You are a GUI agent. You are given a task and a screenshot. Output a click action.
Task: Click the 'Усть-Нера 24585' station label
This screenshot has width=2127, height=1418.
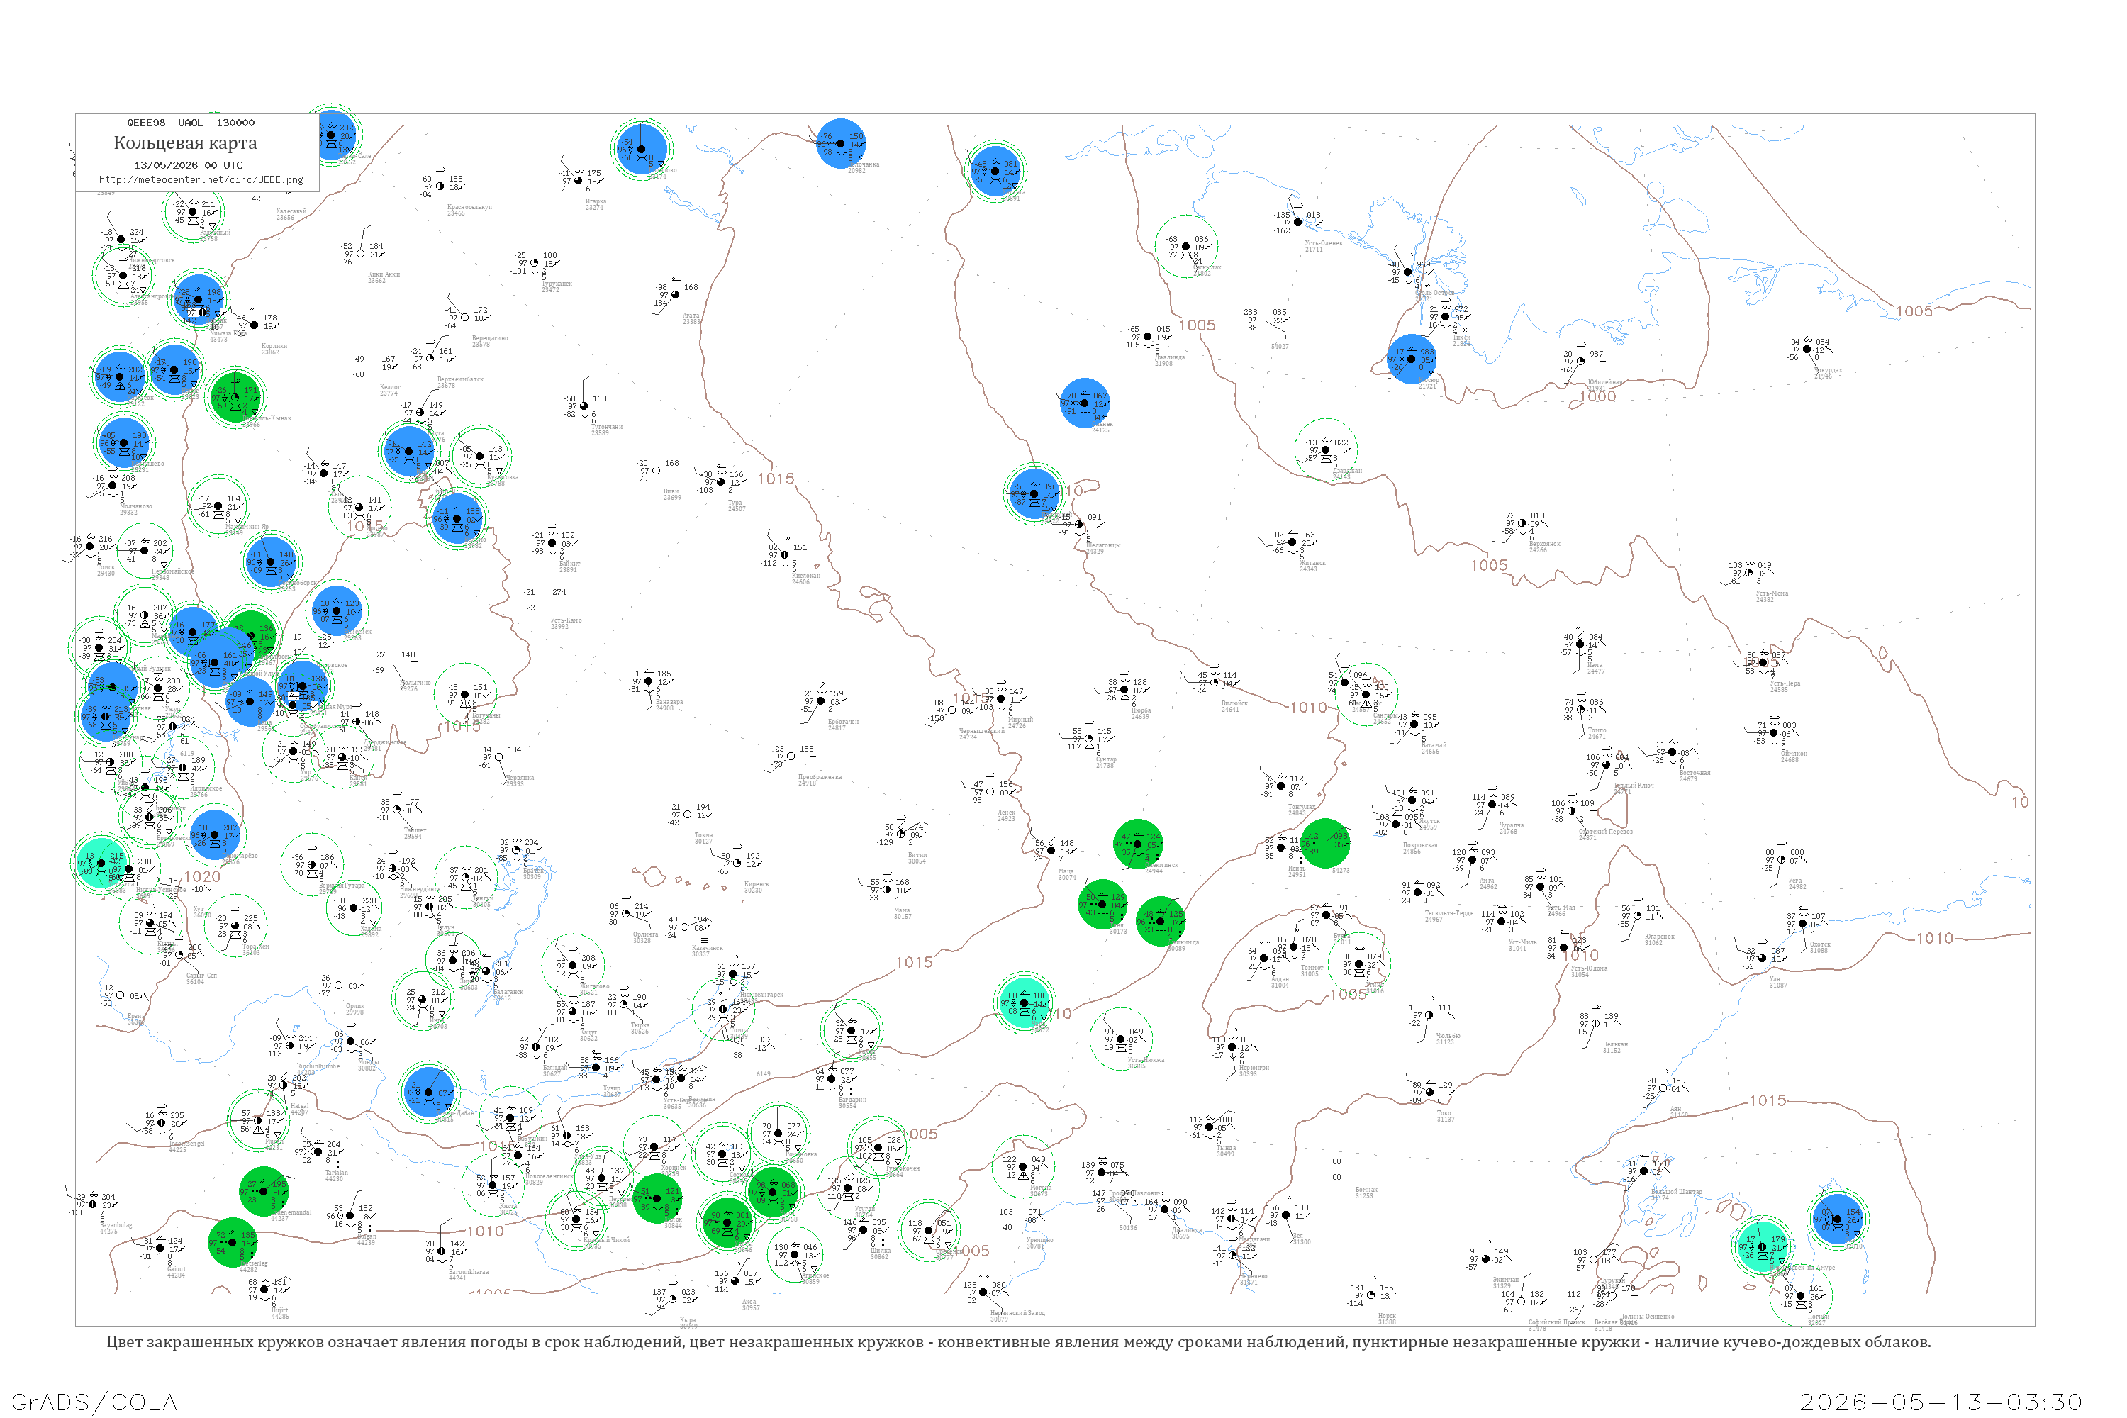click(x=1785, y=686)
